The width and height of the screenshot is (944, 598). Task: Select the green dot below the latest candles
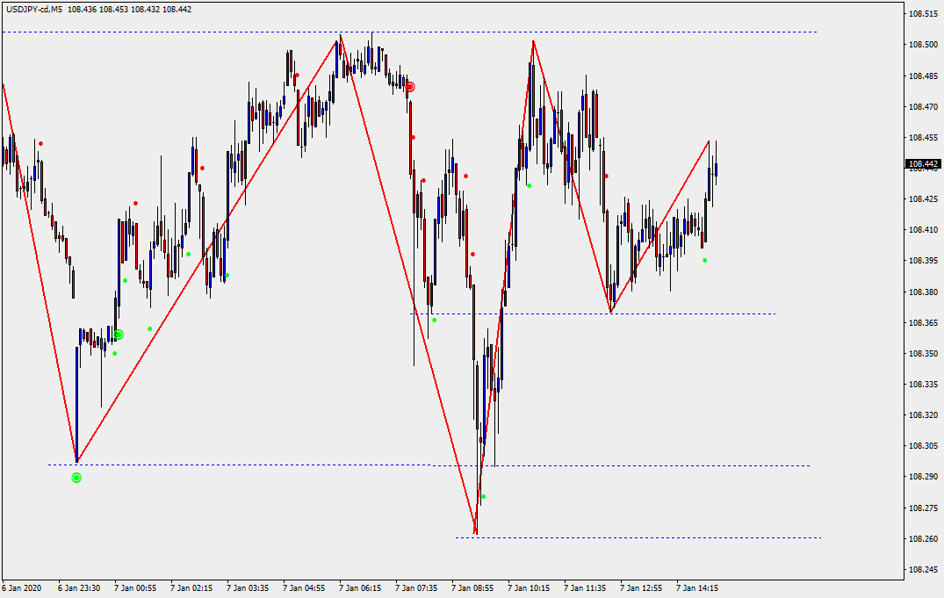coord(704,260)
